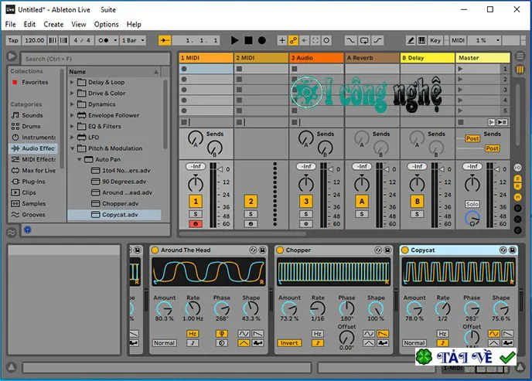532x381 pixels.
Task: Click the Groove Pool wave button
Action: tap(12, 232)
